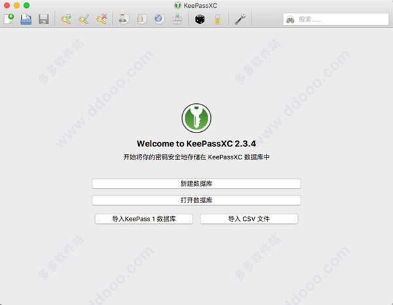
Task: Maximize window with the green button
Action: pyautogui.click(x=26, y=5)
